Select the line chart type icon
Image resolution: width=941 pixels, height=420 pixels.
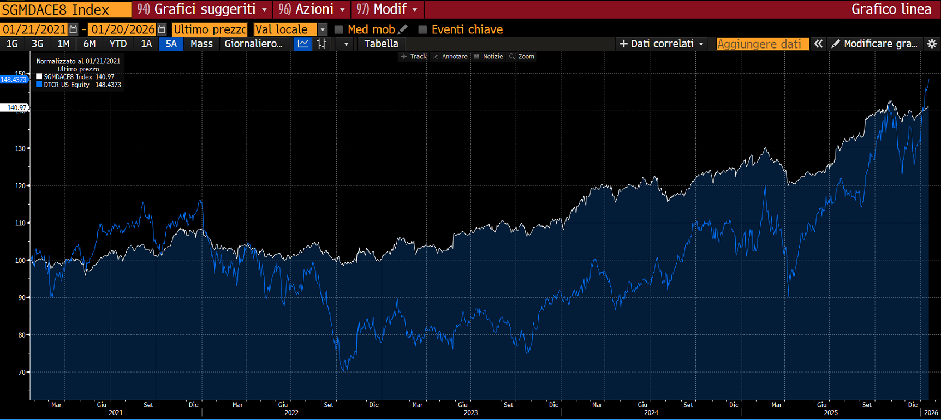click(x=302, y=44)
